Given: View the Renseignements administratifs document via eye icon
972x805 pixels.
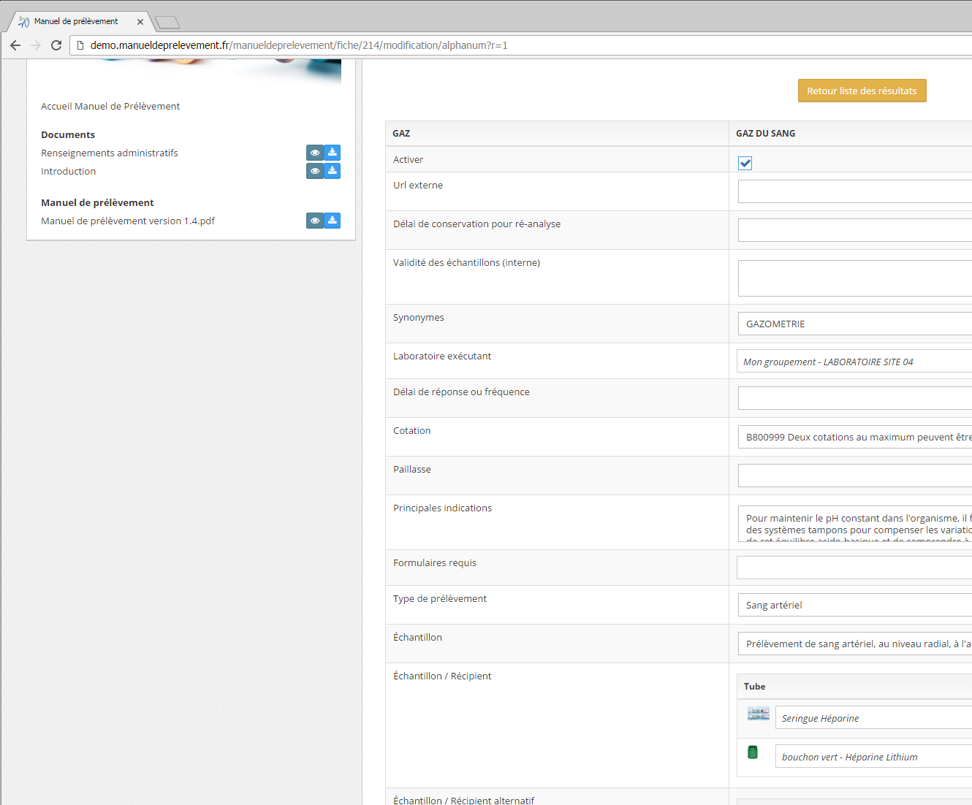Looking at the screenshot, I should pyautogui.click(x=315, y=153).
